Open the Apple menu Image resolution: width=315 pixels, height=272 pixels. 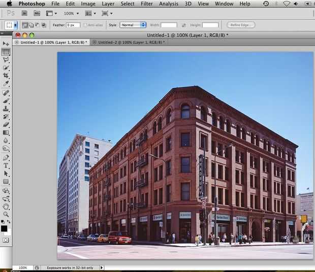pos(9,4)
